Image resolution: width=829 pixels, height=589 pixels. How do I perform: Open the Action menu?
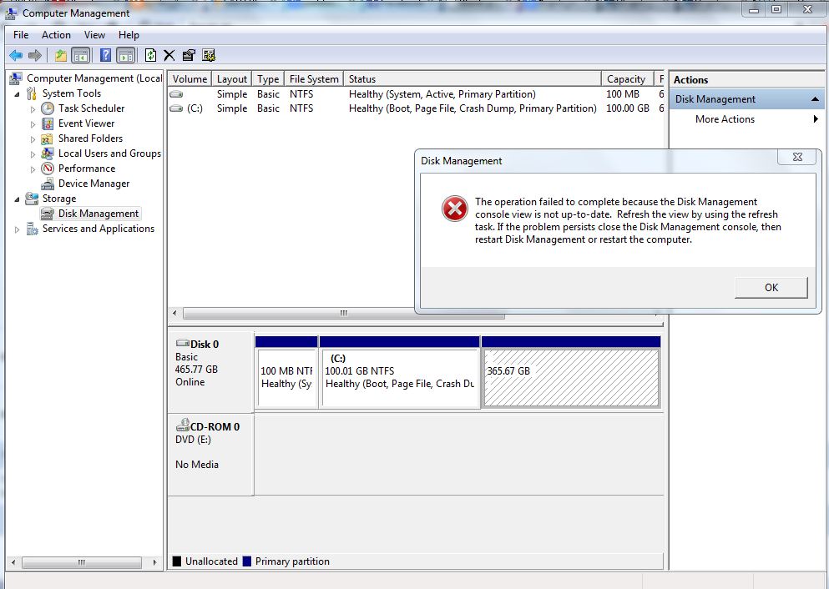56,35
